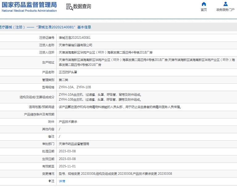Click the 注册人名称 label
Image resolution: width=237 pixels, height=188 pixels.
point(47,45)
